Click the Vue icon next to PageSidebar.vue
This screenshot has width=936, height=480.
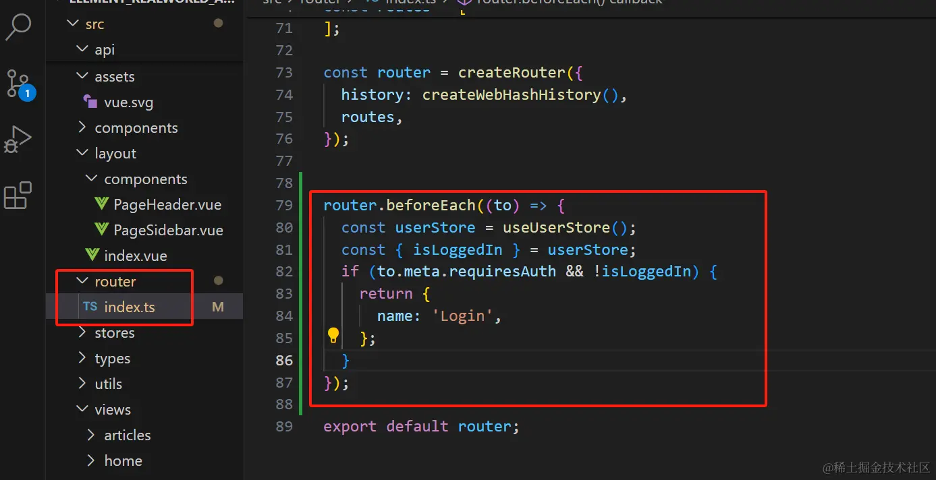coord(102,230)
